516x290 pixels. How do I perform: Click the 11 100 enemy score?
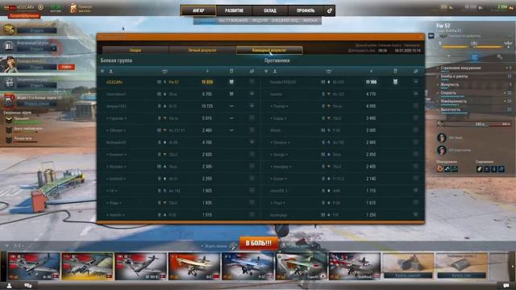(371, 82)
